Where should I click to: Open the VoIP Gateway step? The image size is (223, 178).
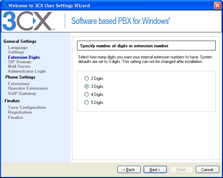tap(22, 94)
